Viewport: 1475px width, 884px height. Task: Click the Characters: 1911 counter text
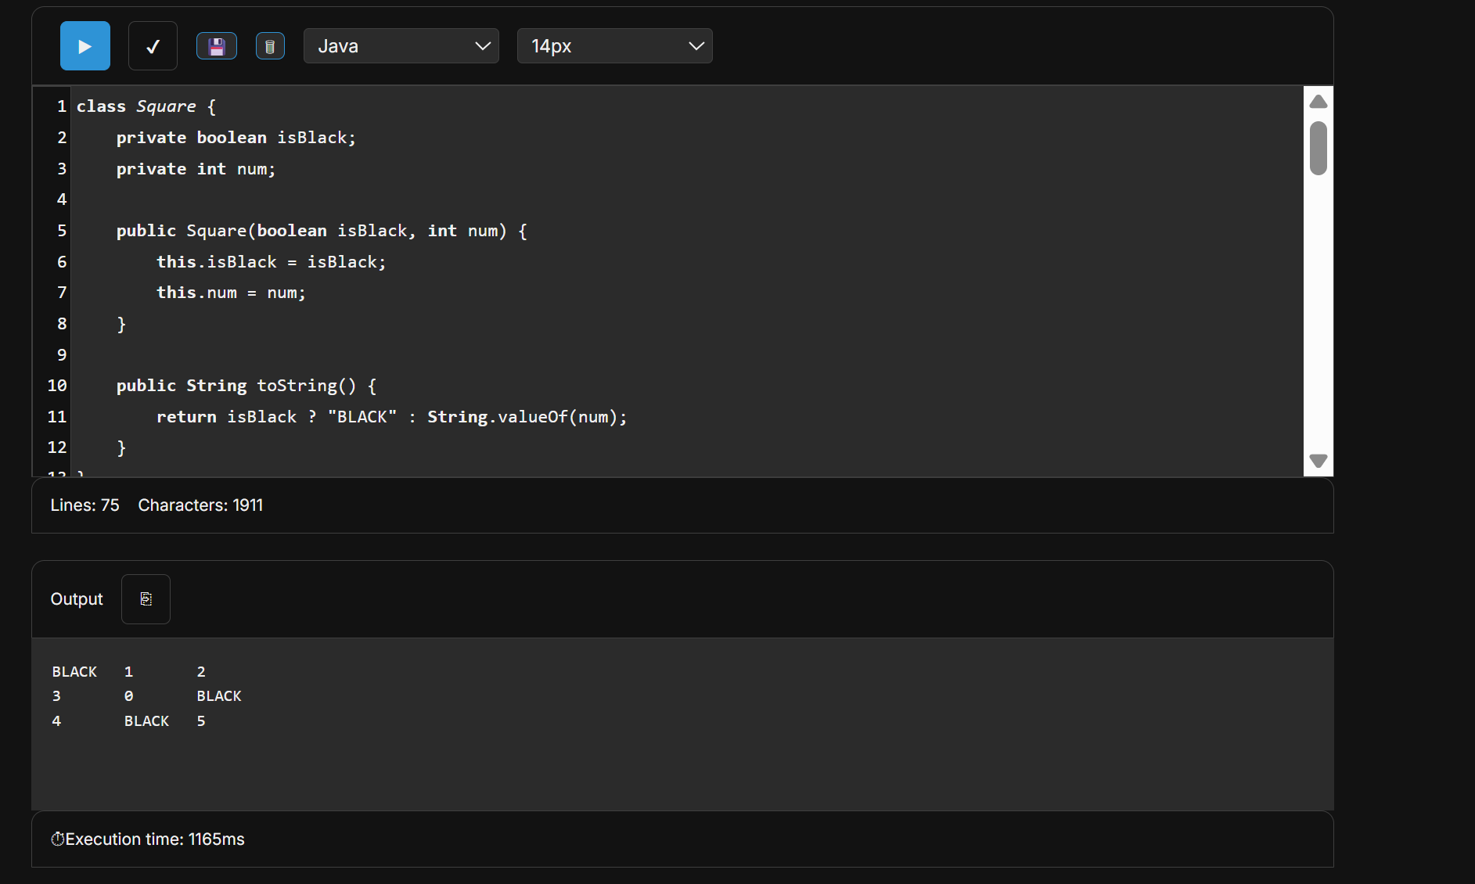click(x=200, y=505)
